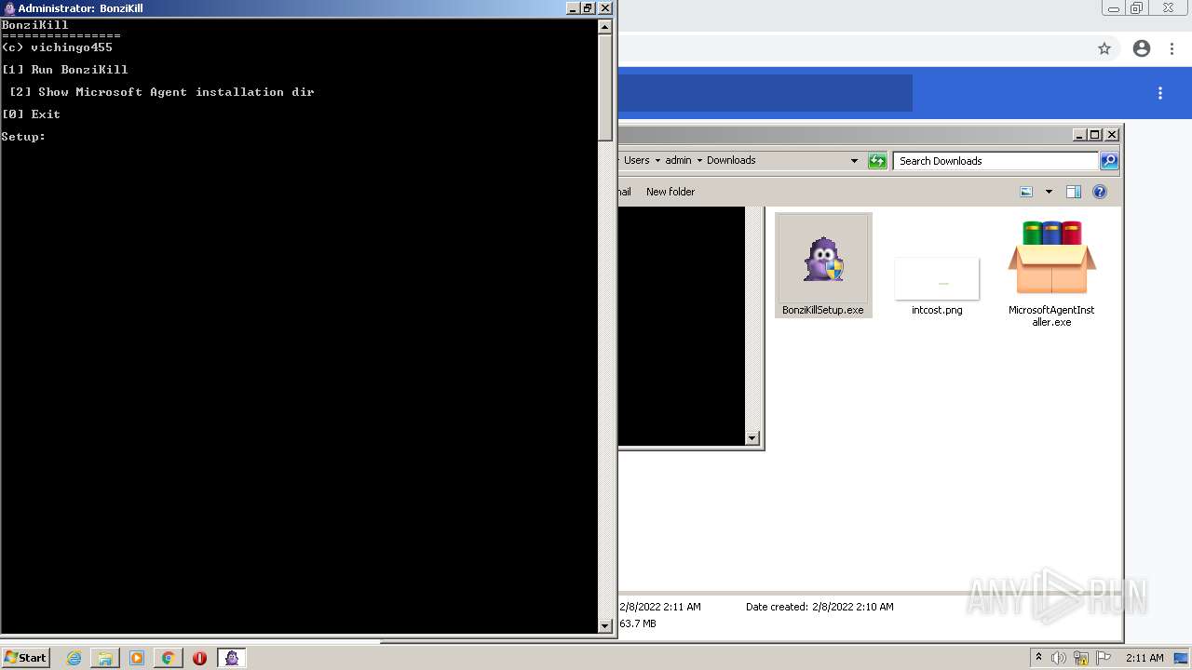Click the "Setup:" prompt in console

point(23,137)
